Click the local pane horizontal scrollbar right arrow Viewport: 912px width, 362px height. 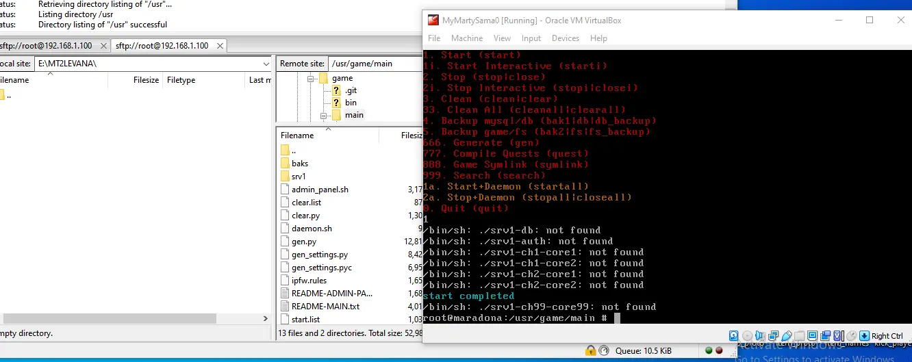pos(266,319)
